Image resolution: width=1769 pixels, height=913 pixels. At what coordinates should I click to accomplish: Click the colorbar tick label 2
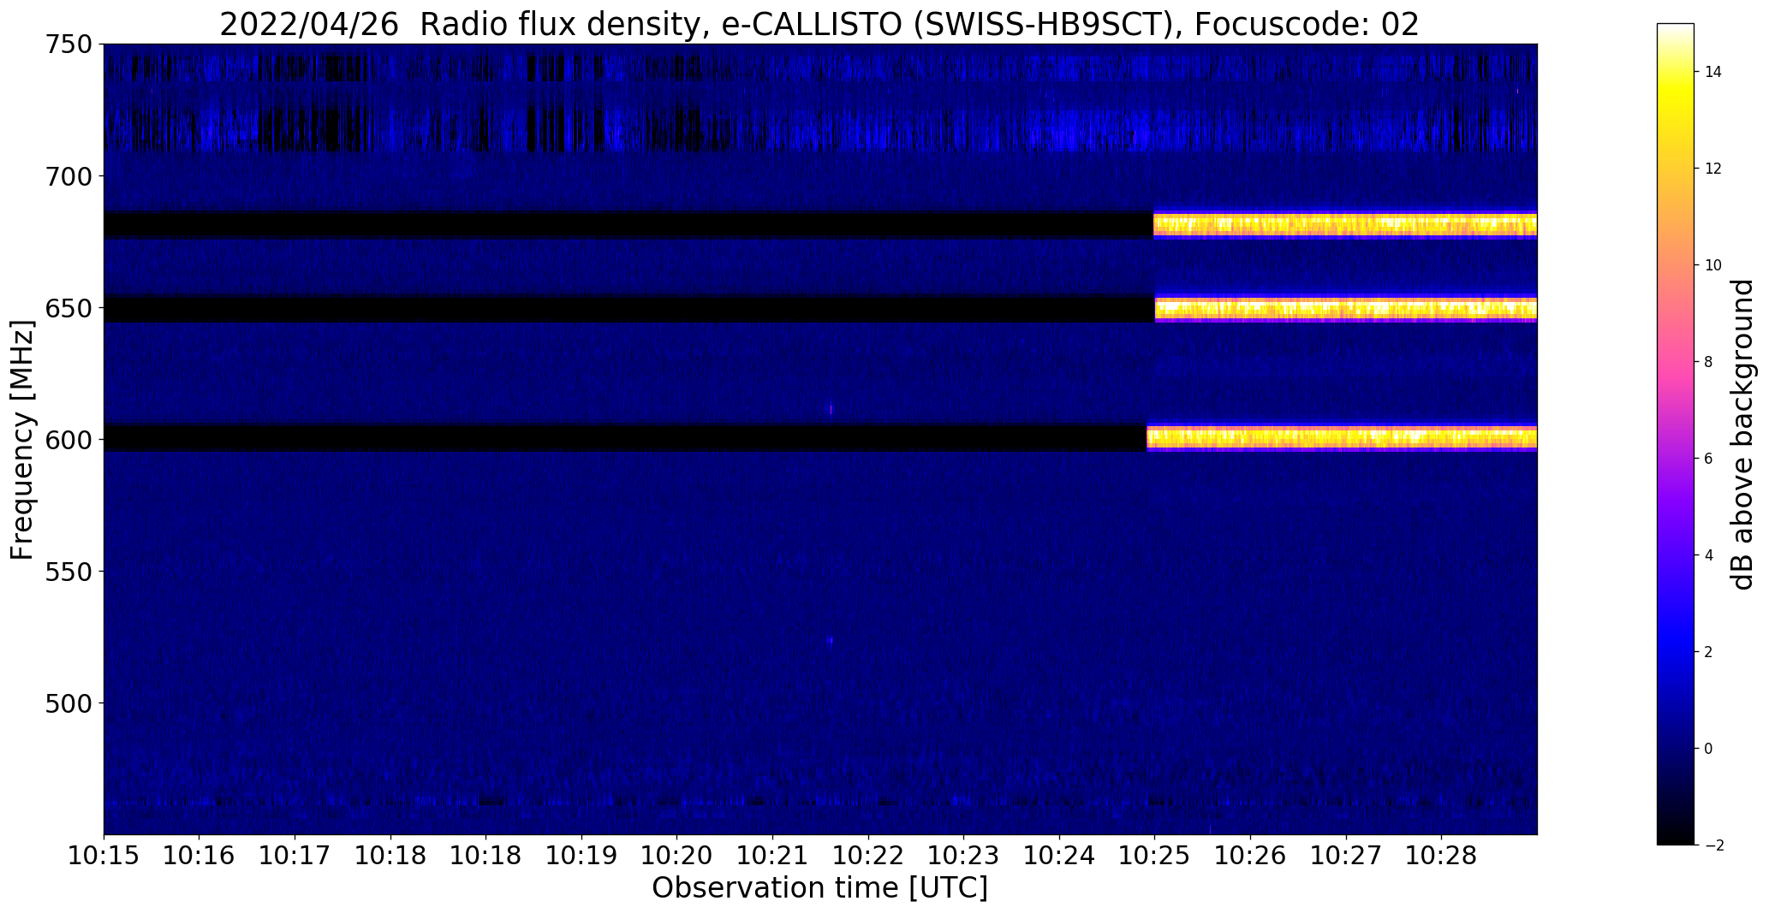[x=1709, y=652]
